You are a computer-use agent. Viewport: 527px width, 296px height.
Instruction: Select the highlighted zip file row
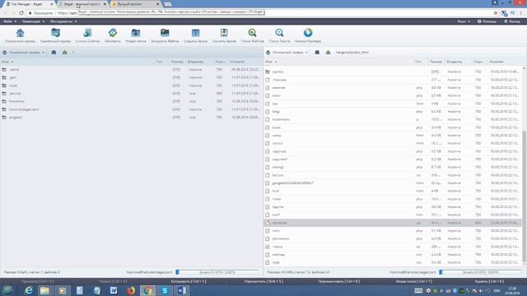[x=393, y=223]
